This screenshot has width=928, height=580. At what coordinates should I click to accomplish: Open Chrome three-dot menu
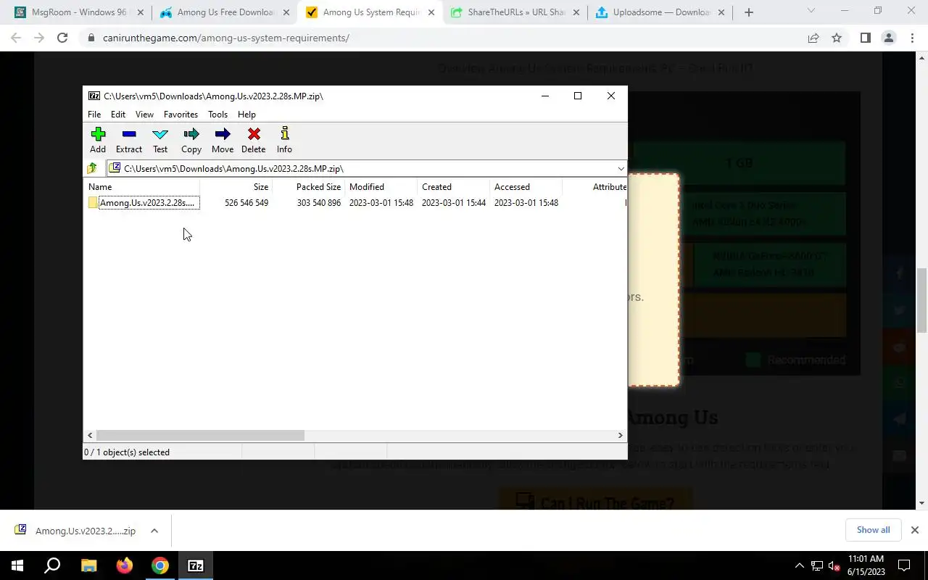912,38
